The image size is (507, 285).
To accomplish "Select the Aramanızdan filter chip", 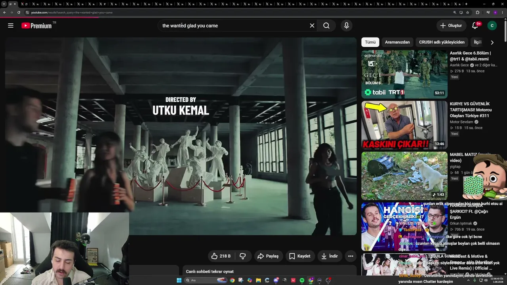I will click(x=397, y=42).
